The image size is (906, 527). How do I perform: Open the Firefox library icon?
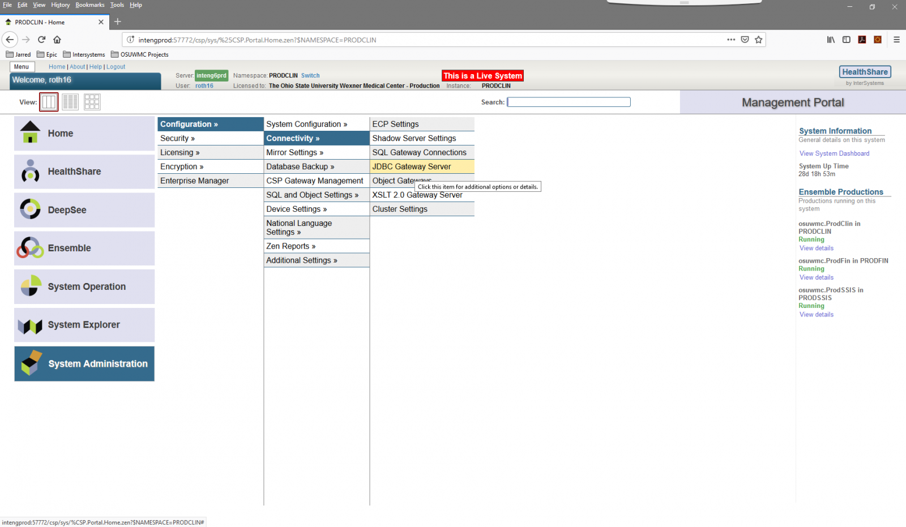point(831,40)
